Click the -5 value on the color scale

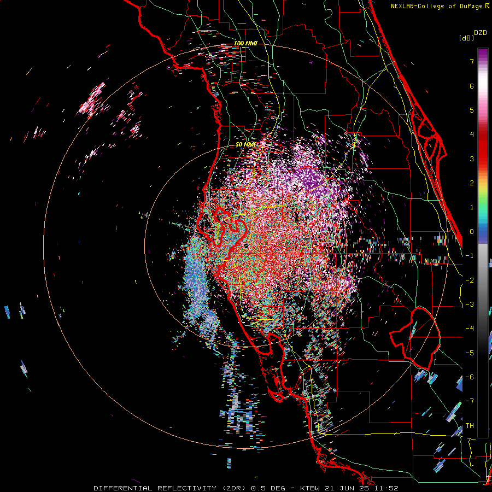(x=470, y=353)
